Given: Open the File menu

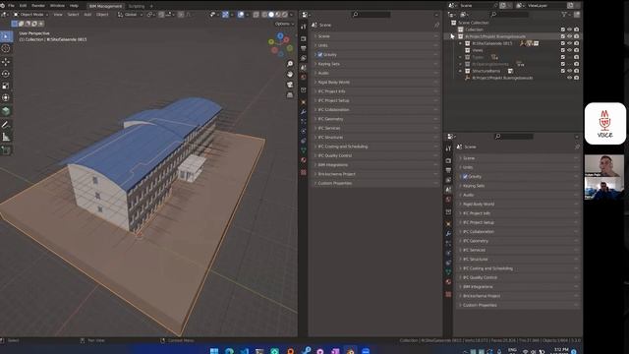Looking at the screenshot, I should pos(11,6).
